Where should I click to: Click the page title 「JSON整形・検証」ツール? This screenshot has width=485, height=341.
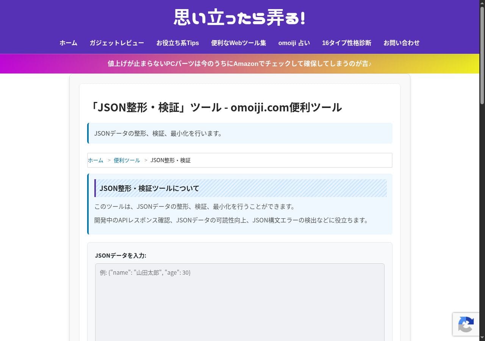pyautogui.click(x=215, y=107)
